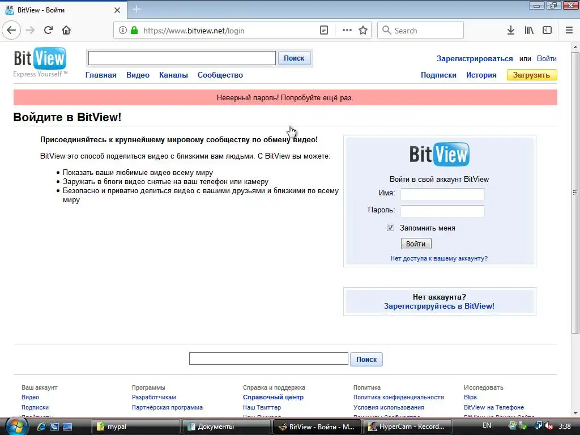
Task: Click the bottom search input box
Action: (268, 359)
